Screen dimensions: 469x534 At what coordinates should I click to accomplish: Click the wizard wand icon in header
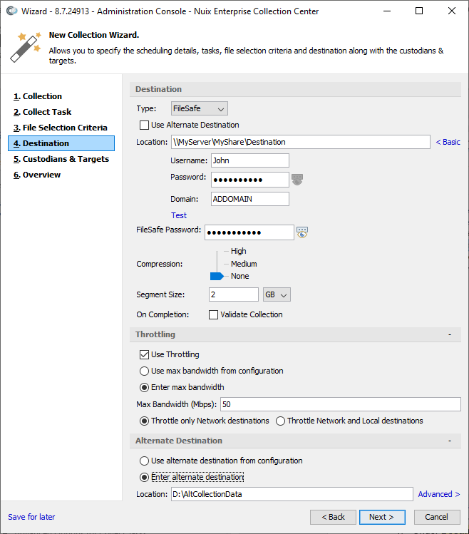tap(25, 47)
